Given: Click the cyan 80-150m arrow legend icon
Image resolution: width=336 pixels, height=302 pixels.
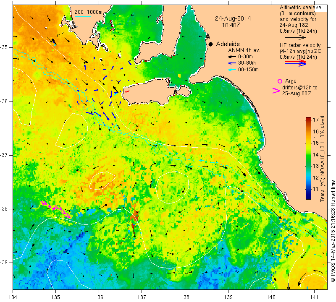Looking at the screenshot, I should coord(232,70).
